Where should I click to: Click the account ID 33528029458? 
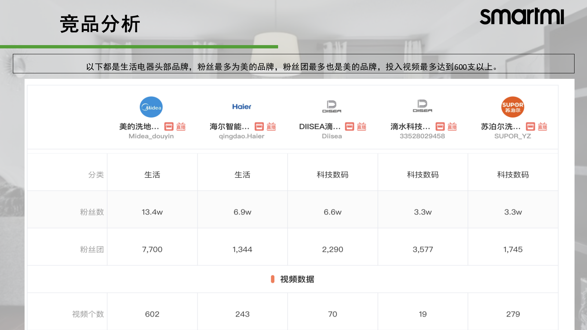(x=422, y=136)
